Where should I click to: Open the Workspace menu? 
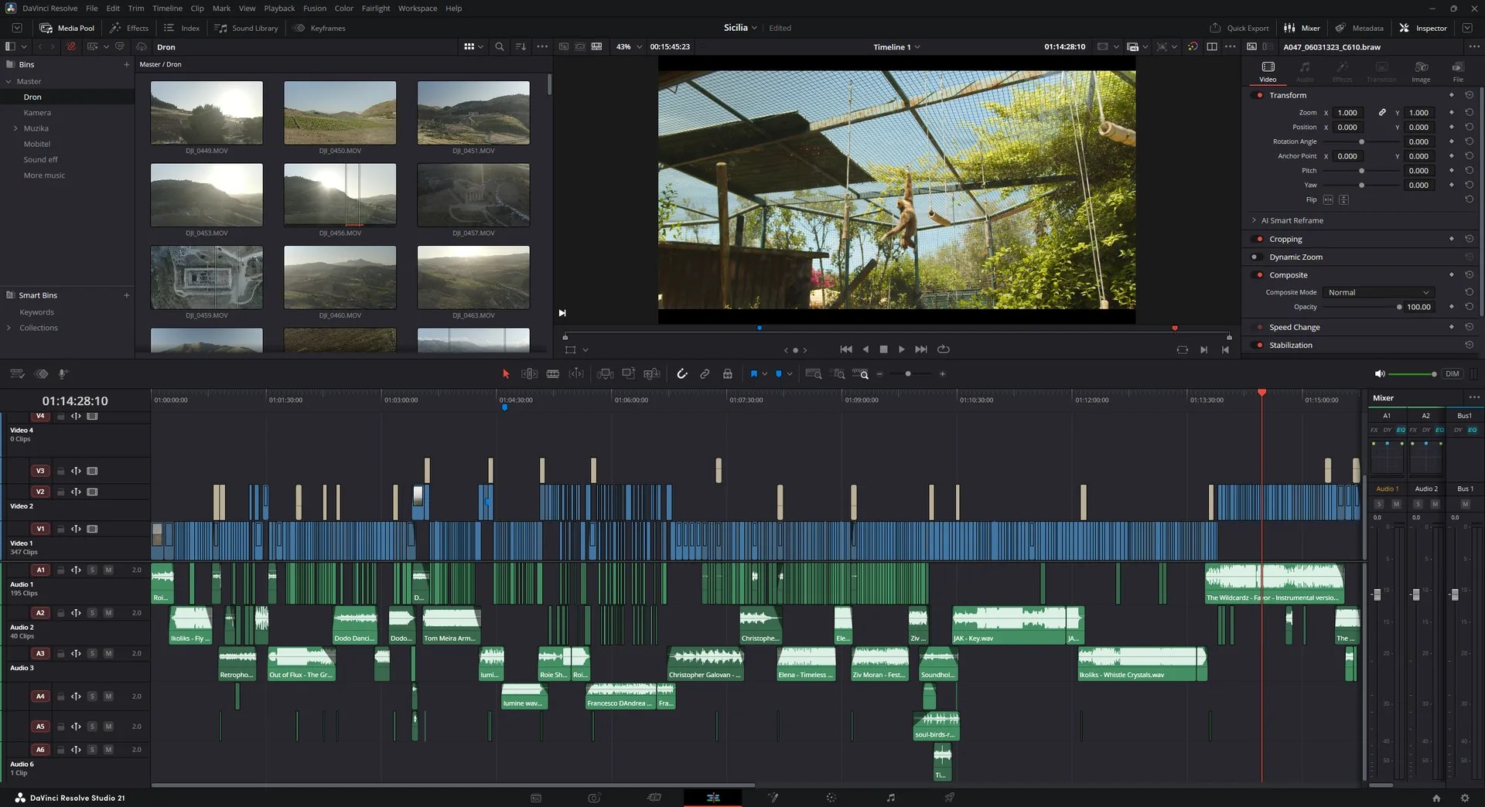tap(418, 9)
